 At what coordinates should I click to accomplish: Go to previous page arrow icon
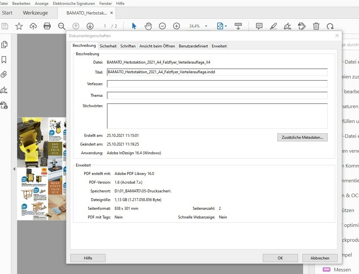click(76, 26)
